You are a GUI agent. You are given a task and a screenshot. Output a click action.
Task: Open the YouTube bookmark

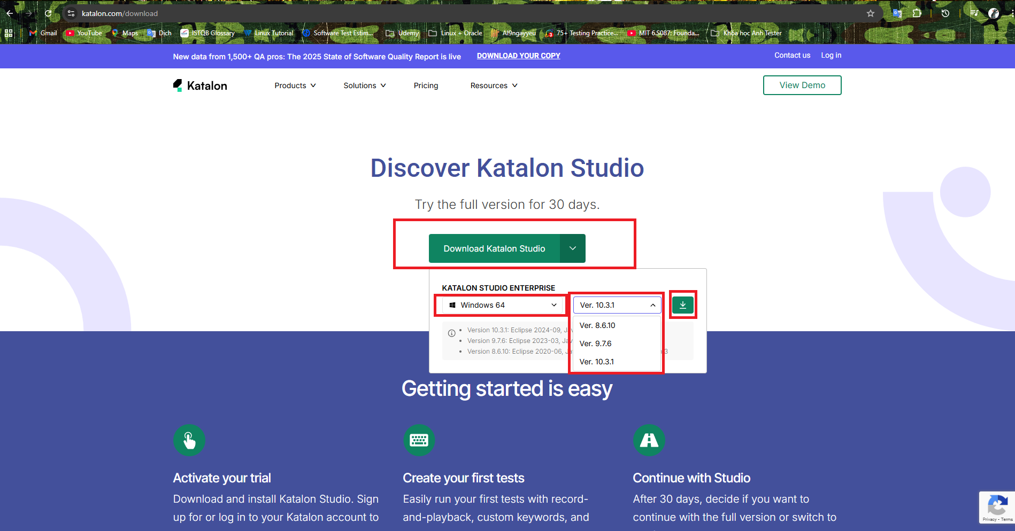83,33
